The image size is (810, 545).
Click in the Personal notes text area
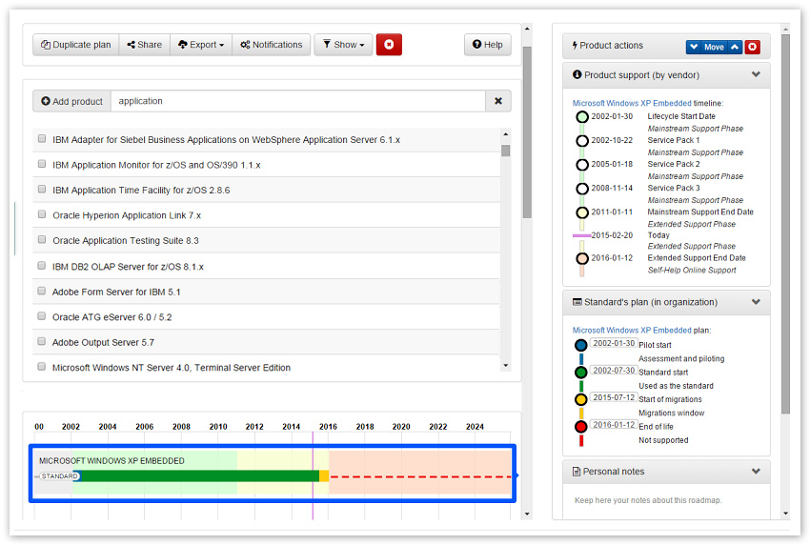(x=666, y=501)
